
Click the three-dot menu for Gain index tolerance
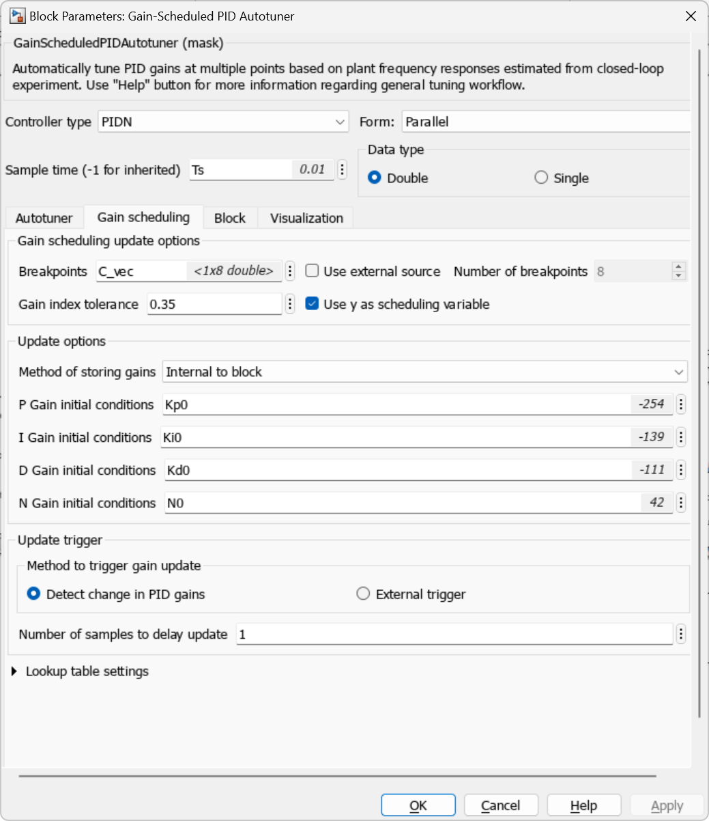tap(290, 304)
